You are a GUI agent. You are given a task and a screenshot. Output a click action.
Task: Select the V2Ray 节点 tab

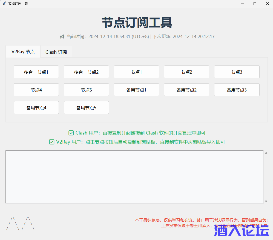click(23, 52)
